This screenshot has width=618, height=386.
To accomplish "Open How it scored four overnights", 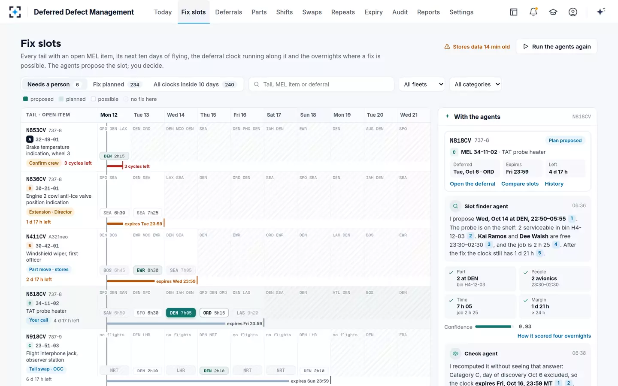I will (554, 336).
